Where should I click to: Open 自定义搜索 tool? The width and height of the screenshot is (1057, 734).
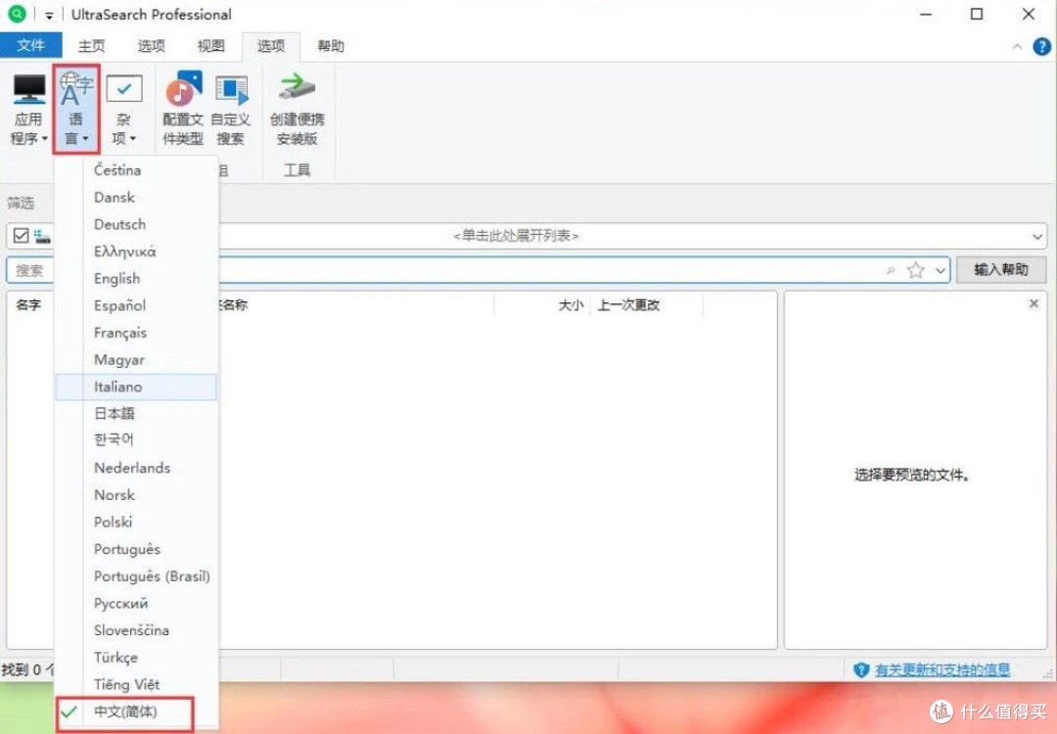pyautogui.click(x=231, y=110)
